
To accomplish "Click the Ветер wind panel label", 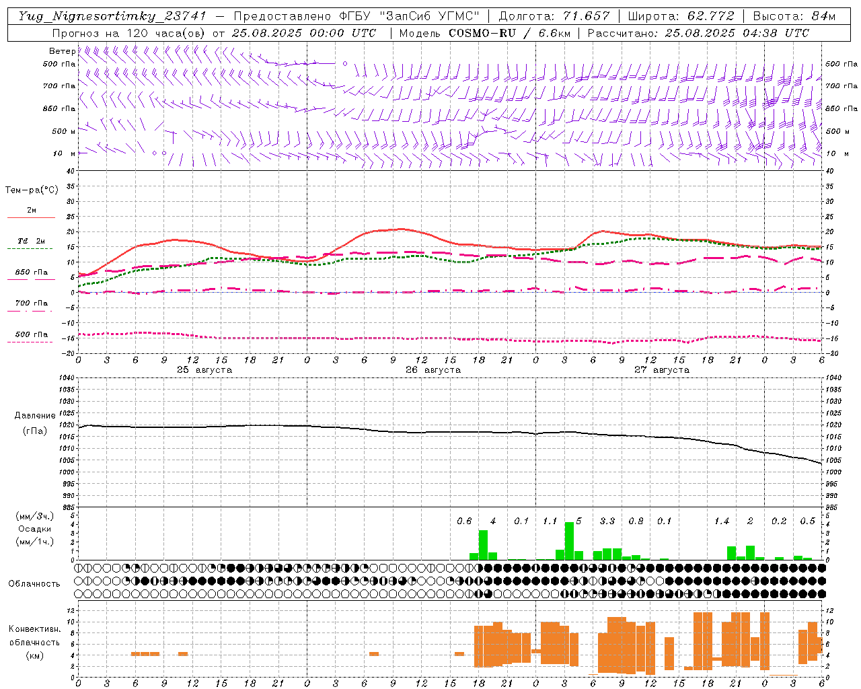I will 63,51.
